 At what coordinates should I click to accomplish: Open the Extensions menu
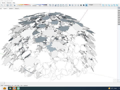pyautogui.click(x=9, y=3)
